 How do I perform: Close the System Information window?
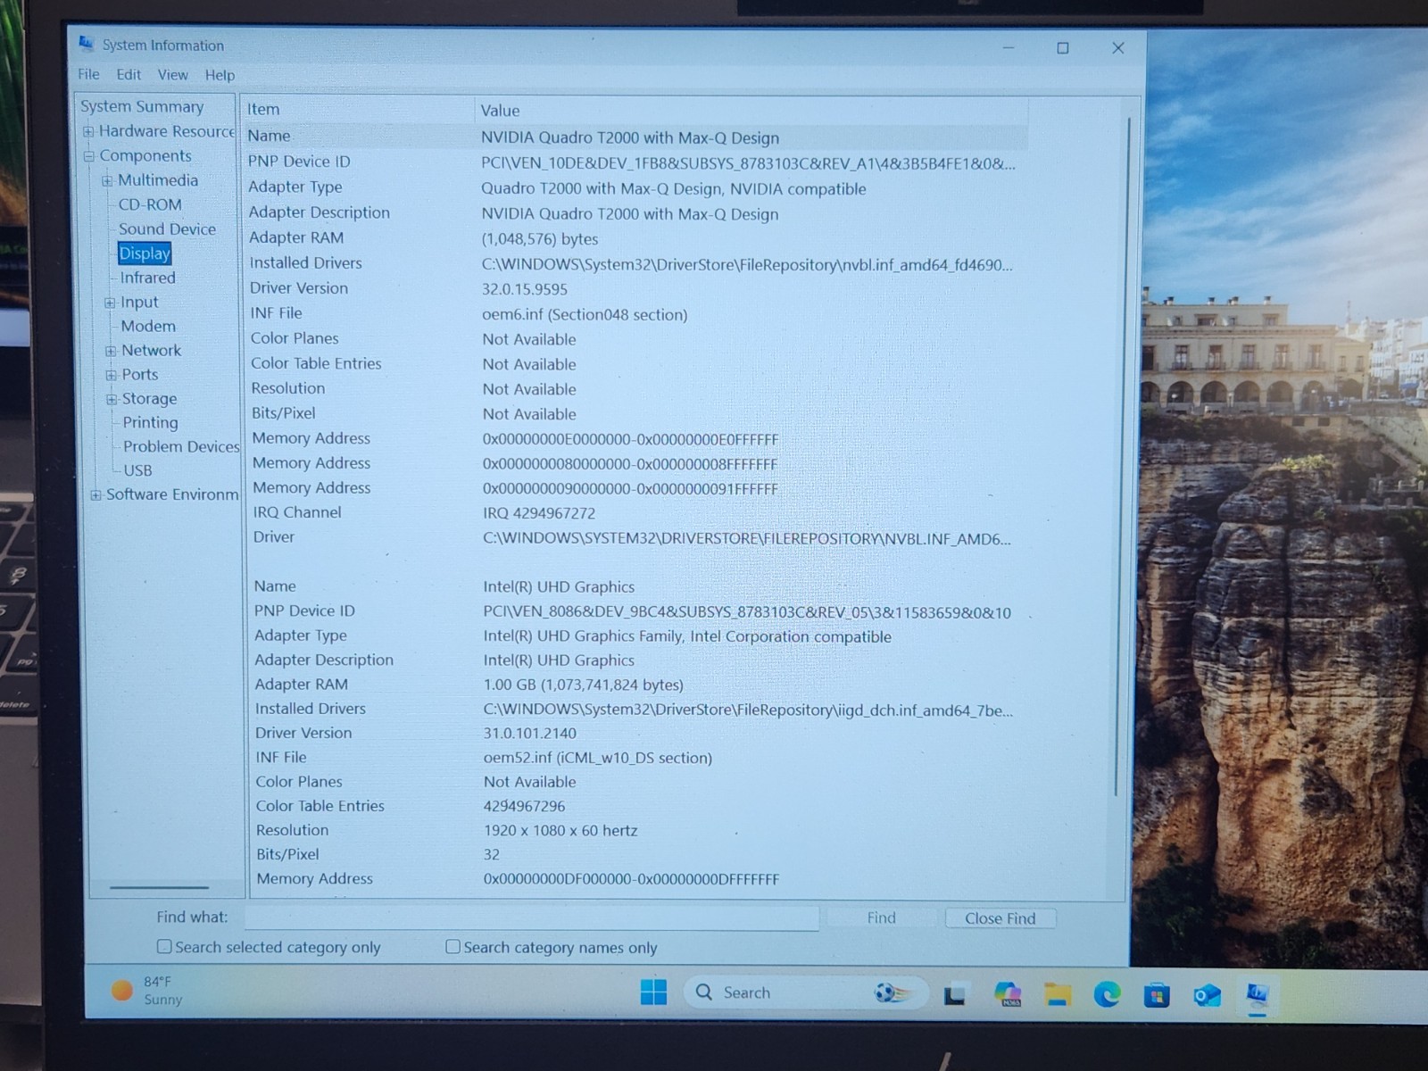click(x=1117, y=48)
